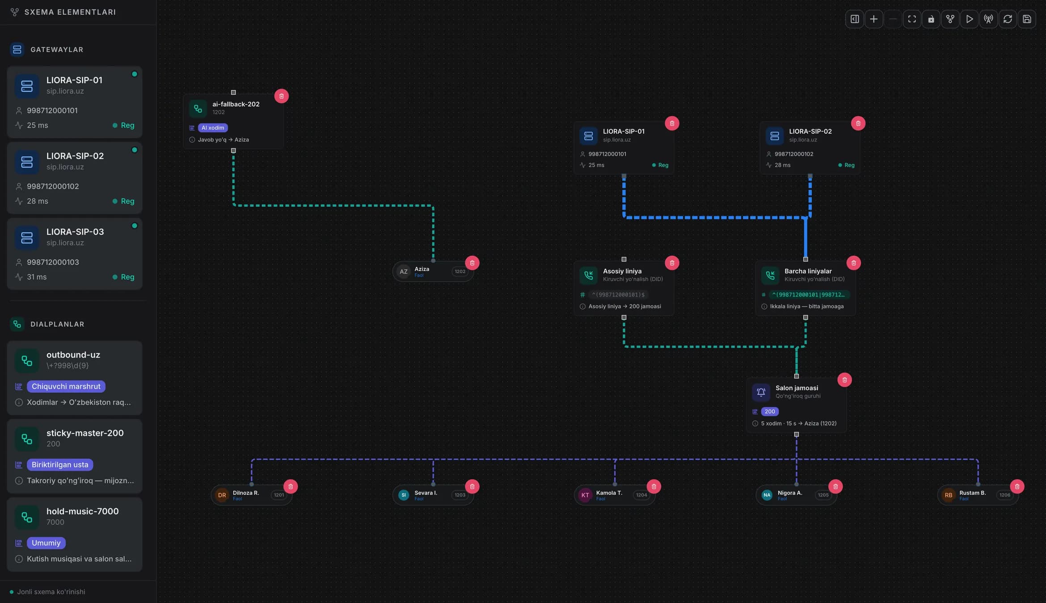Select LIORA-SIP-01 gateway card in sidebar
1046x603 pixels.
point(75,102)
